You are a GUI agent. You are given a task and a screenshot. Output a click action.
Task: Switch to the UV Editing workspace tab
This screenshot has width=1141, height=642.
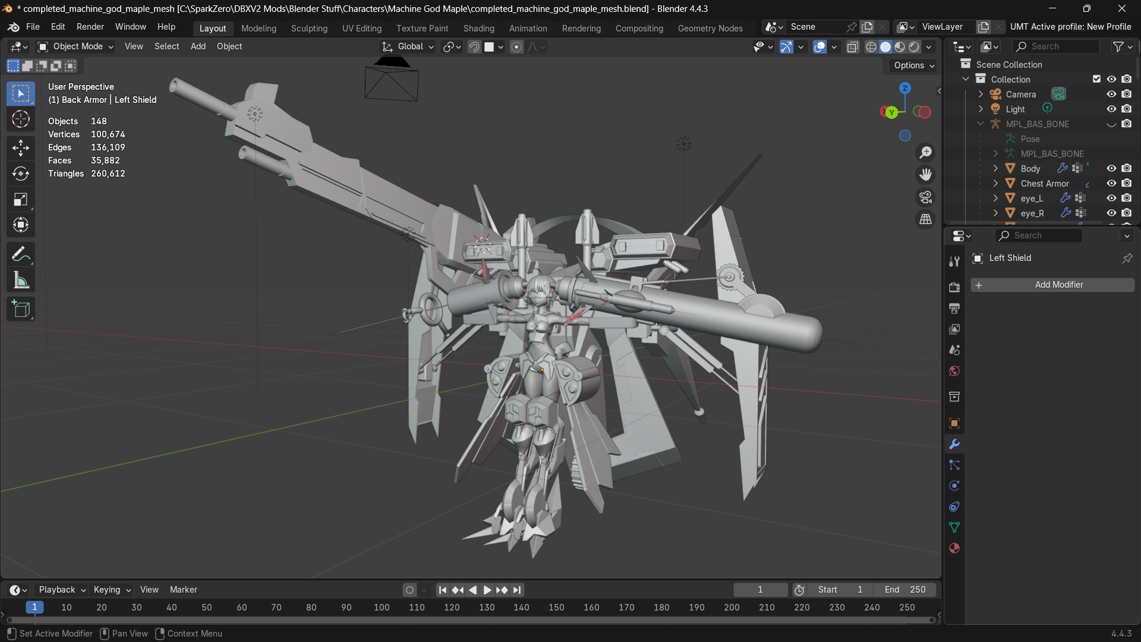362,28
